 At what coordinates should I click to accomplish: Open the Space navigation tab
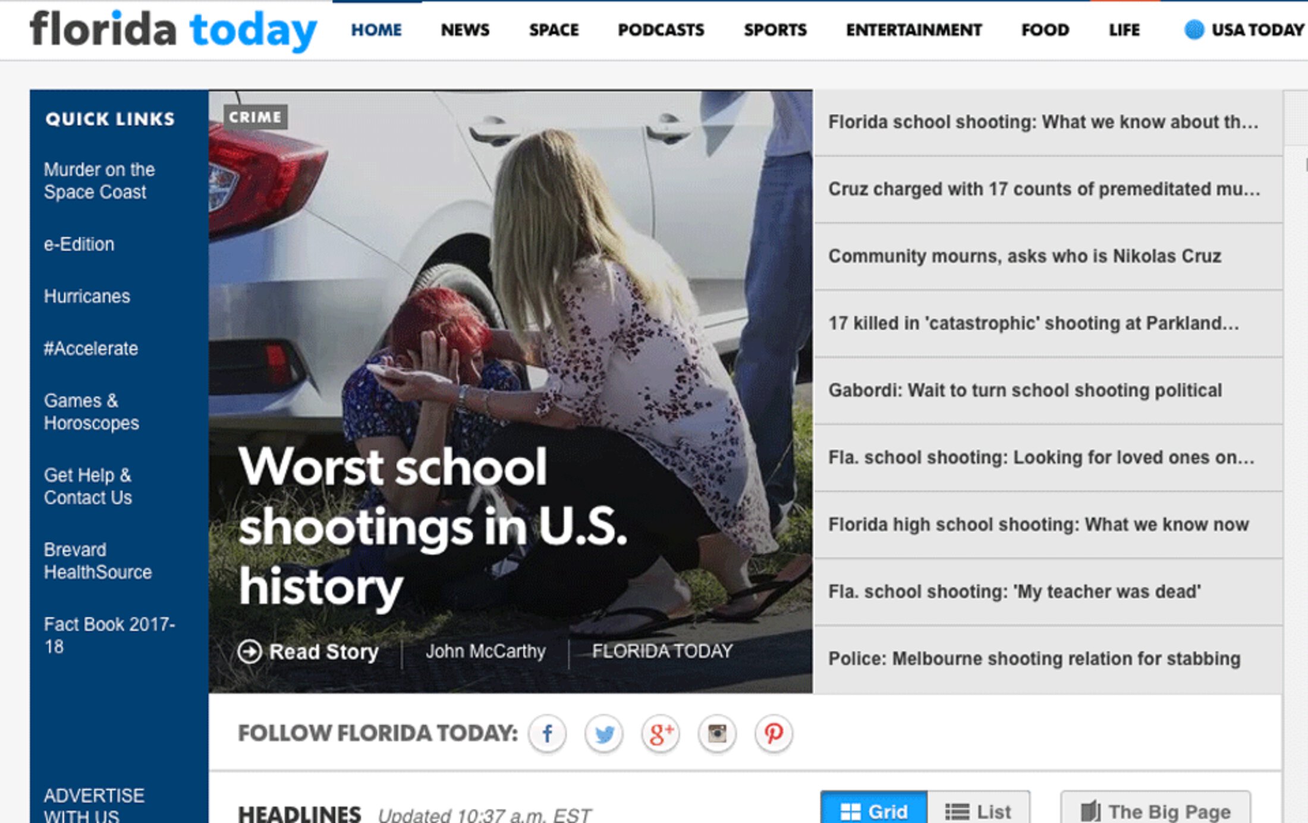(554, 30)
